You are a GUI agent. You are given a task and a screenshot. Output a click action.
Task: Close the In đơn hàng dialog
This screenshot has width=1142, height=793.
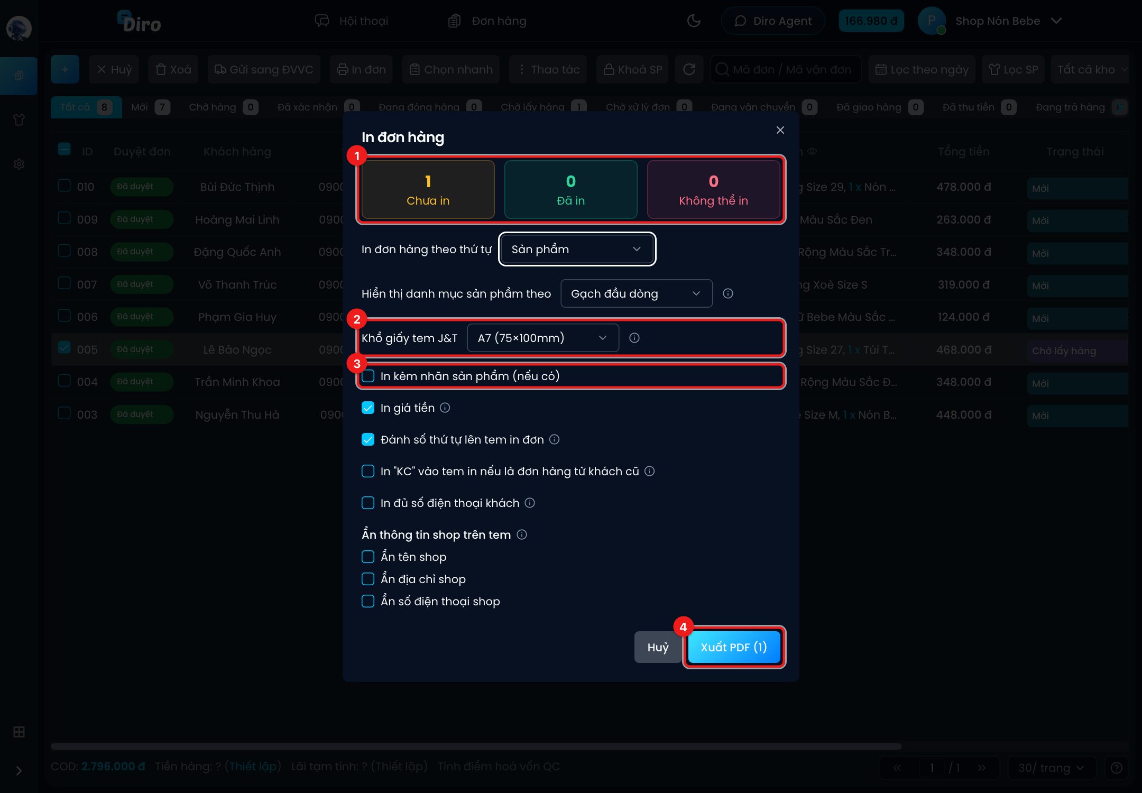tap(780, 130)
